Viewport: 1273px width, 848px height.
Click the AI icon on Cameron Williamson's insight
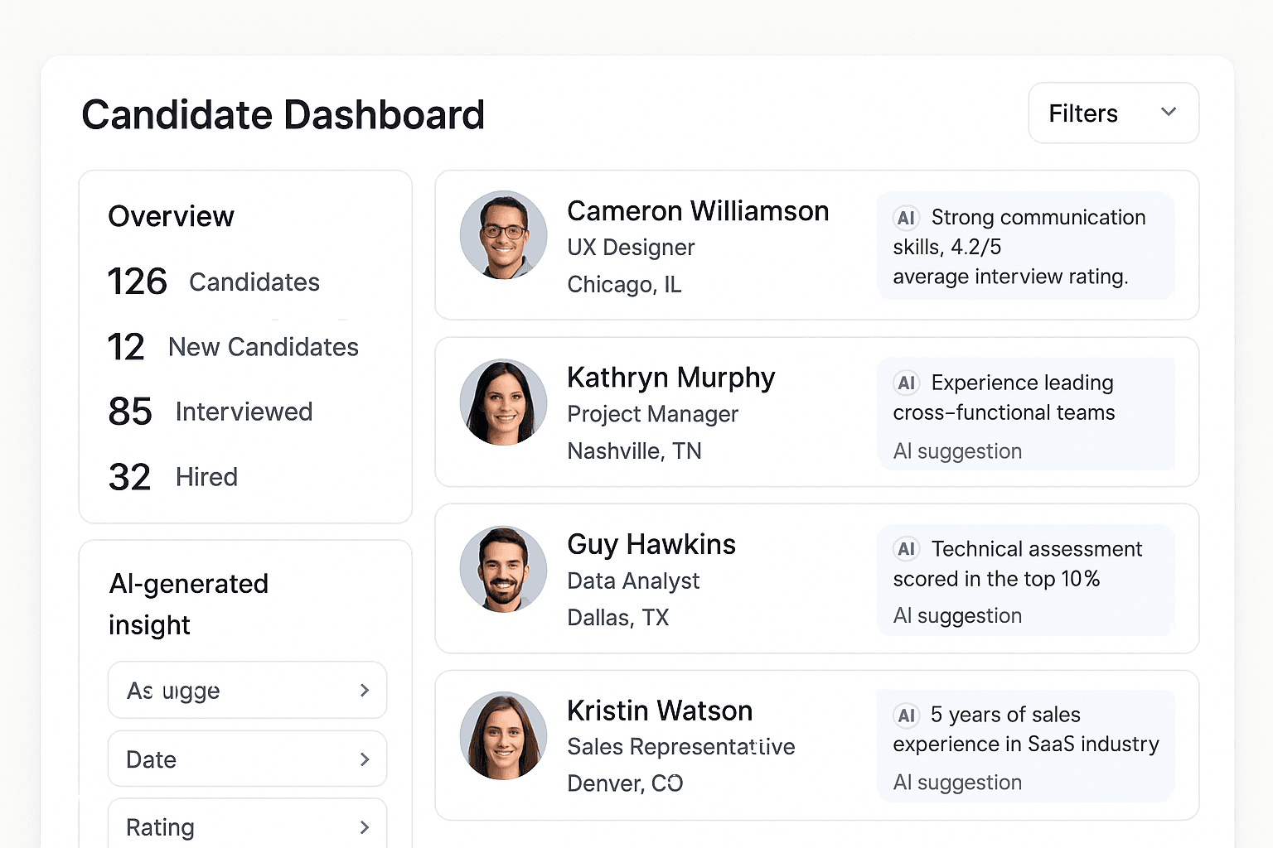(906, 218)
